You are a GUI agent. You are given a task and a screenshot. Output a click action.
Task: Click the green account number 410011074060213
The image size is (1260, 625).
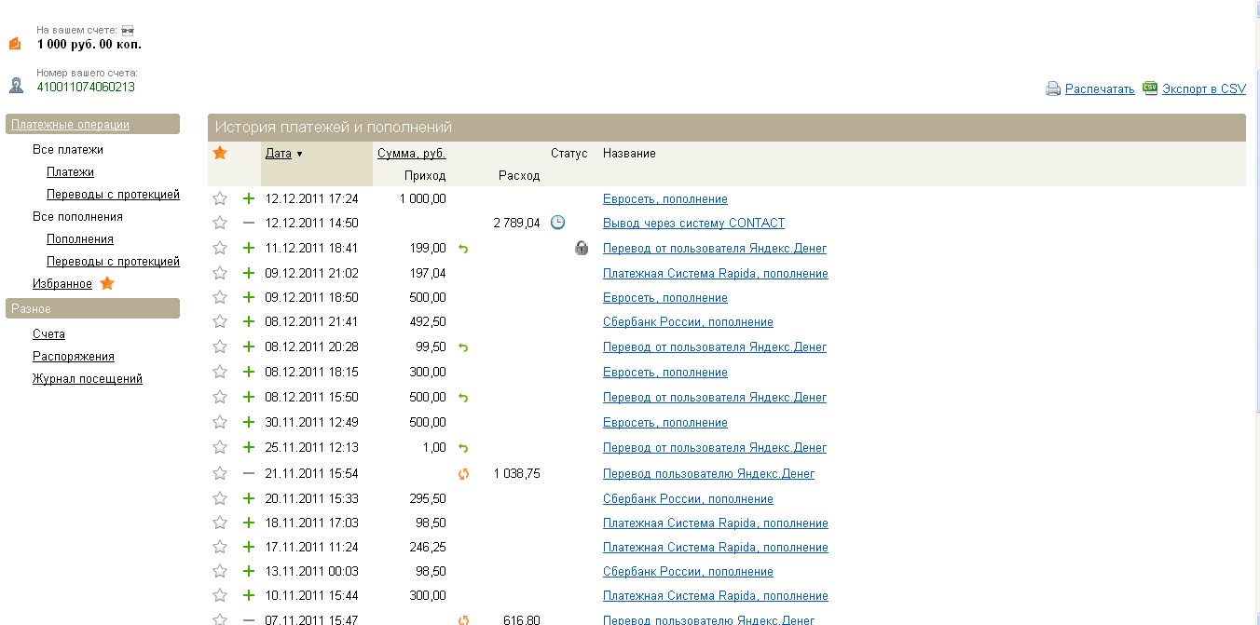click(x=86, y=88)
